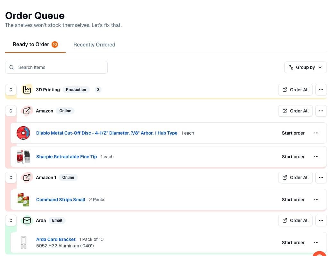Click the Production tag on 3D Printing

pos(76,90)
